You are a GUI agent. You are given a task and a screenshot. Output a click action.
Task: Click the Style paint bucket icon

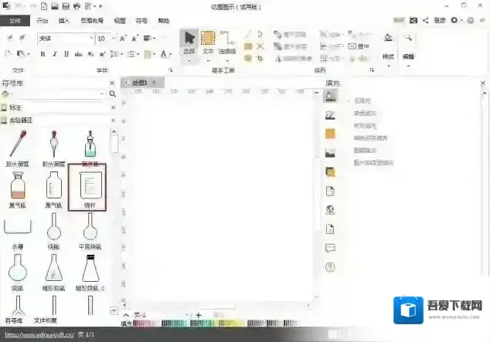(x=388, y=38)
